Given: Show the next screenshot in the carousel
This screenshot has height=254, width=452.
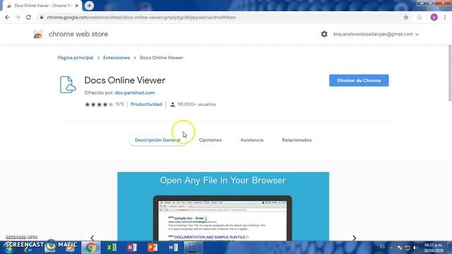Looking at the screenshot, I should 355,238.
